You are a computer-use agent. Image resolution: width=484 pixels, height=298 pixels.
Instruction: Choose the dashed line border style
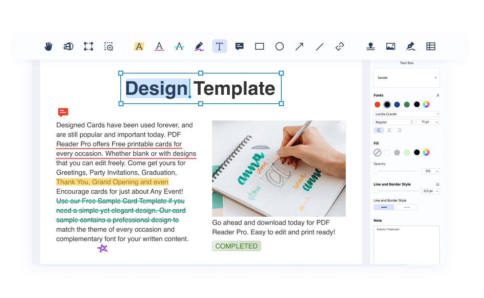coord(407,207)
